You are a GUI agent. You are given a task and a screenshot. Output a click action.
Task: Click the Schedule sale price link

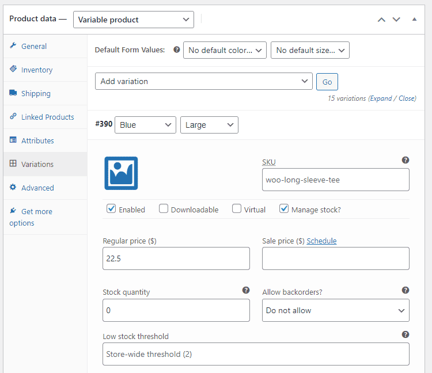[321, 241]
